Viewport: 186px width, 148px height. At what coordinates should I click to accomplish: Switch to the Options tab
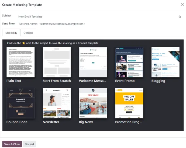[x=28, y=33]
